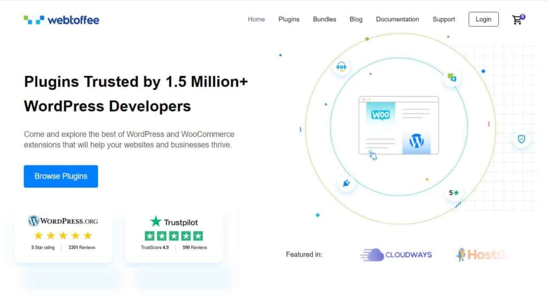
Task: Click the Woo logo in the illustration
Action: pyautogui.click(x=380, y=115)
